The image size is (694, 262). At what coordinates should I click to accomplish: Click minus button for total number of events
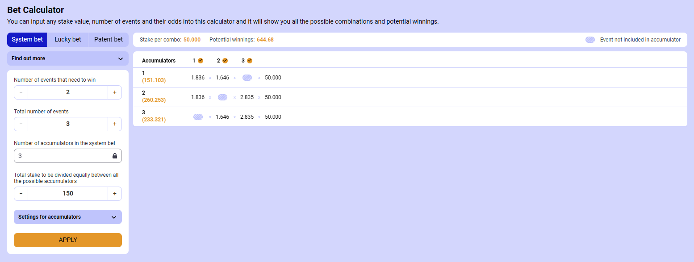click(21, 124)
